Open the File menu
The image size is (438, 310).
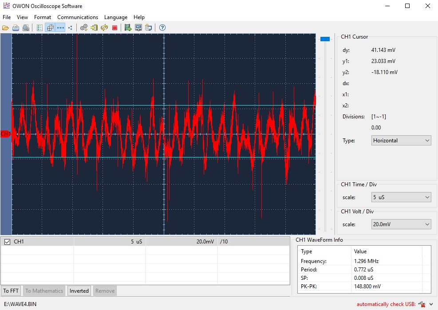click(7, 17)
